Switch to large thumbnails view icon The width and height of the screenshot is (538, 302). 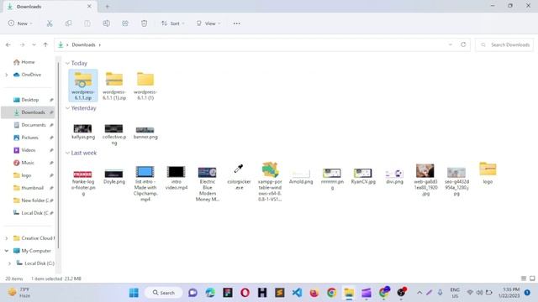532,279
